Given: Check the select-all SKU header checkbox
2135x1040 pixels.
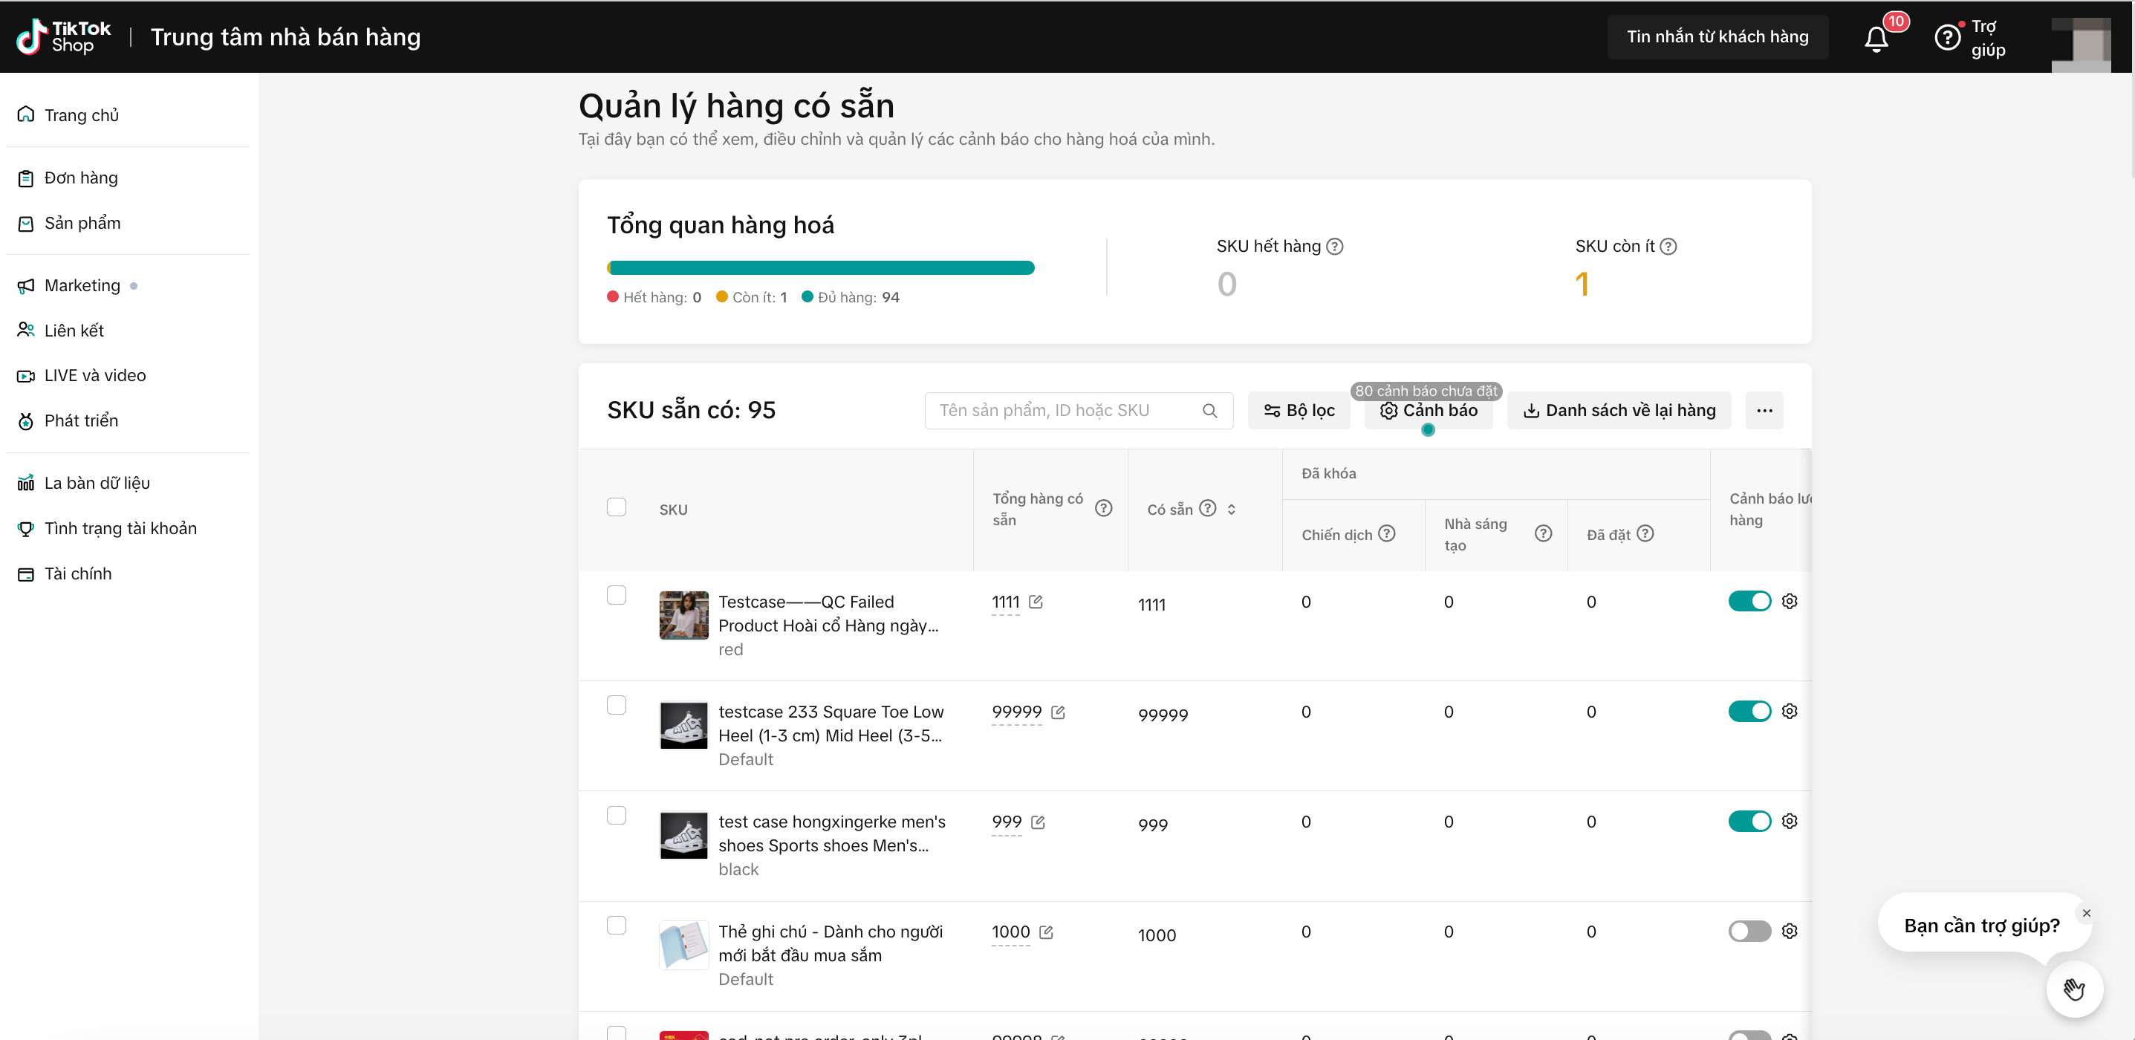Looking at the screenshot, I should pos(616,507).
